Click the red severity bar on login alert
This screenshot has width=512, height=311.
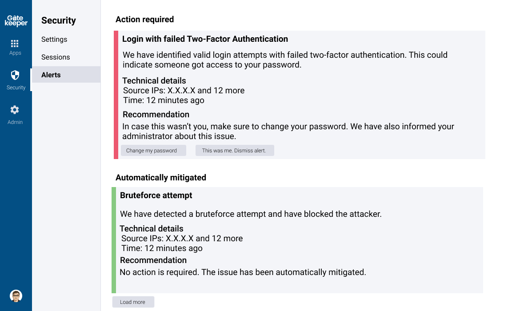pyautogui.click(x=116, y=95)
